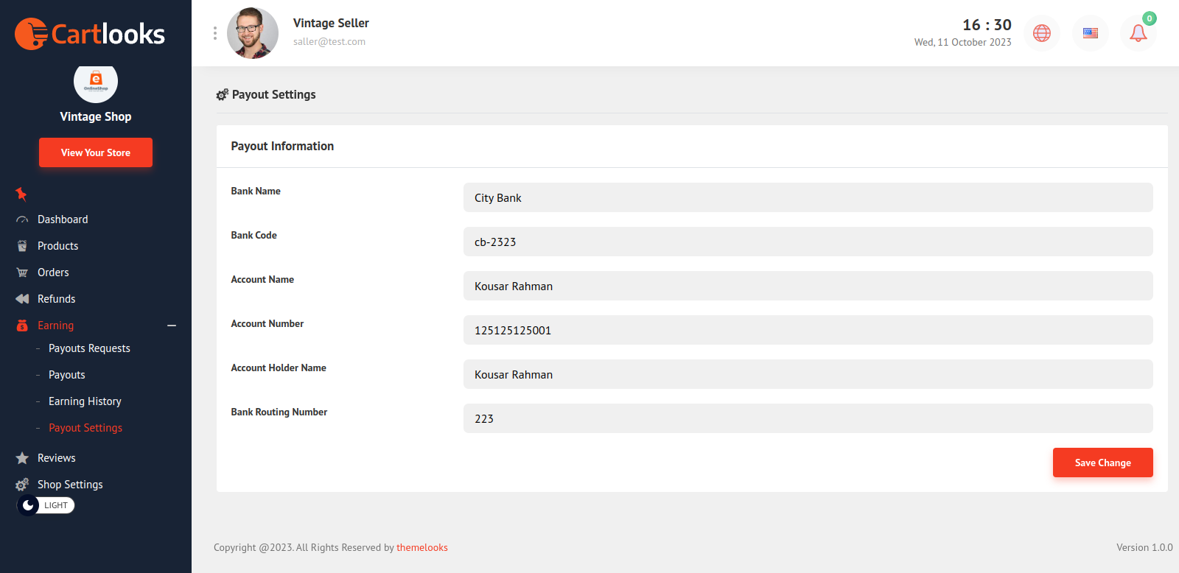
Task: Go to Products in sidebar
Action: pos(57,246)
